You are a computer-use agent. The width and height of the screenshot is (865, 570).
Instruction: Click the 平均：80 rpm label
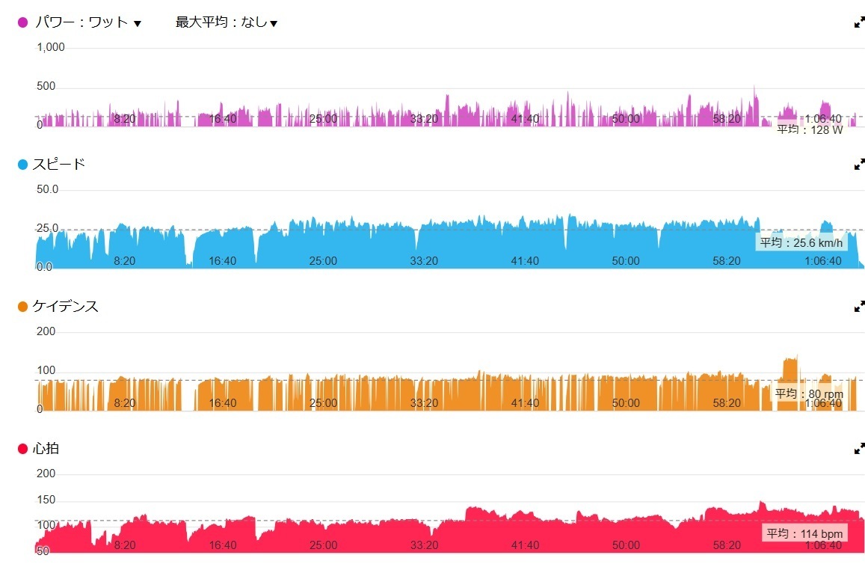coord(809,393)
